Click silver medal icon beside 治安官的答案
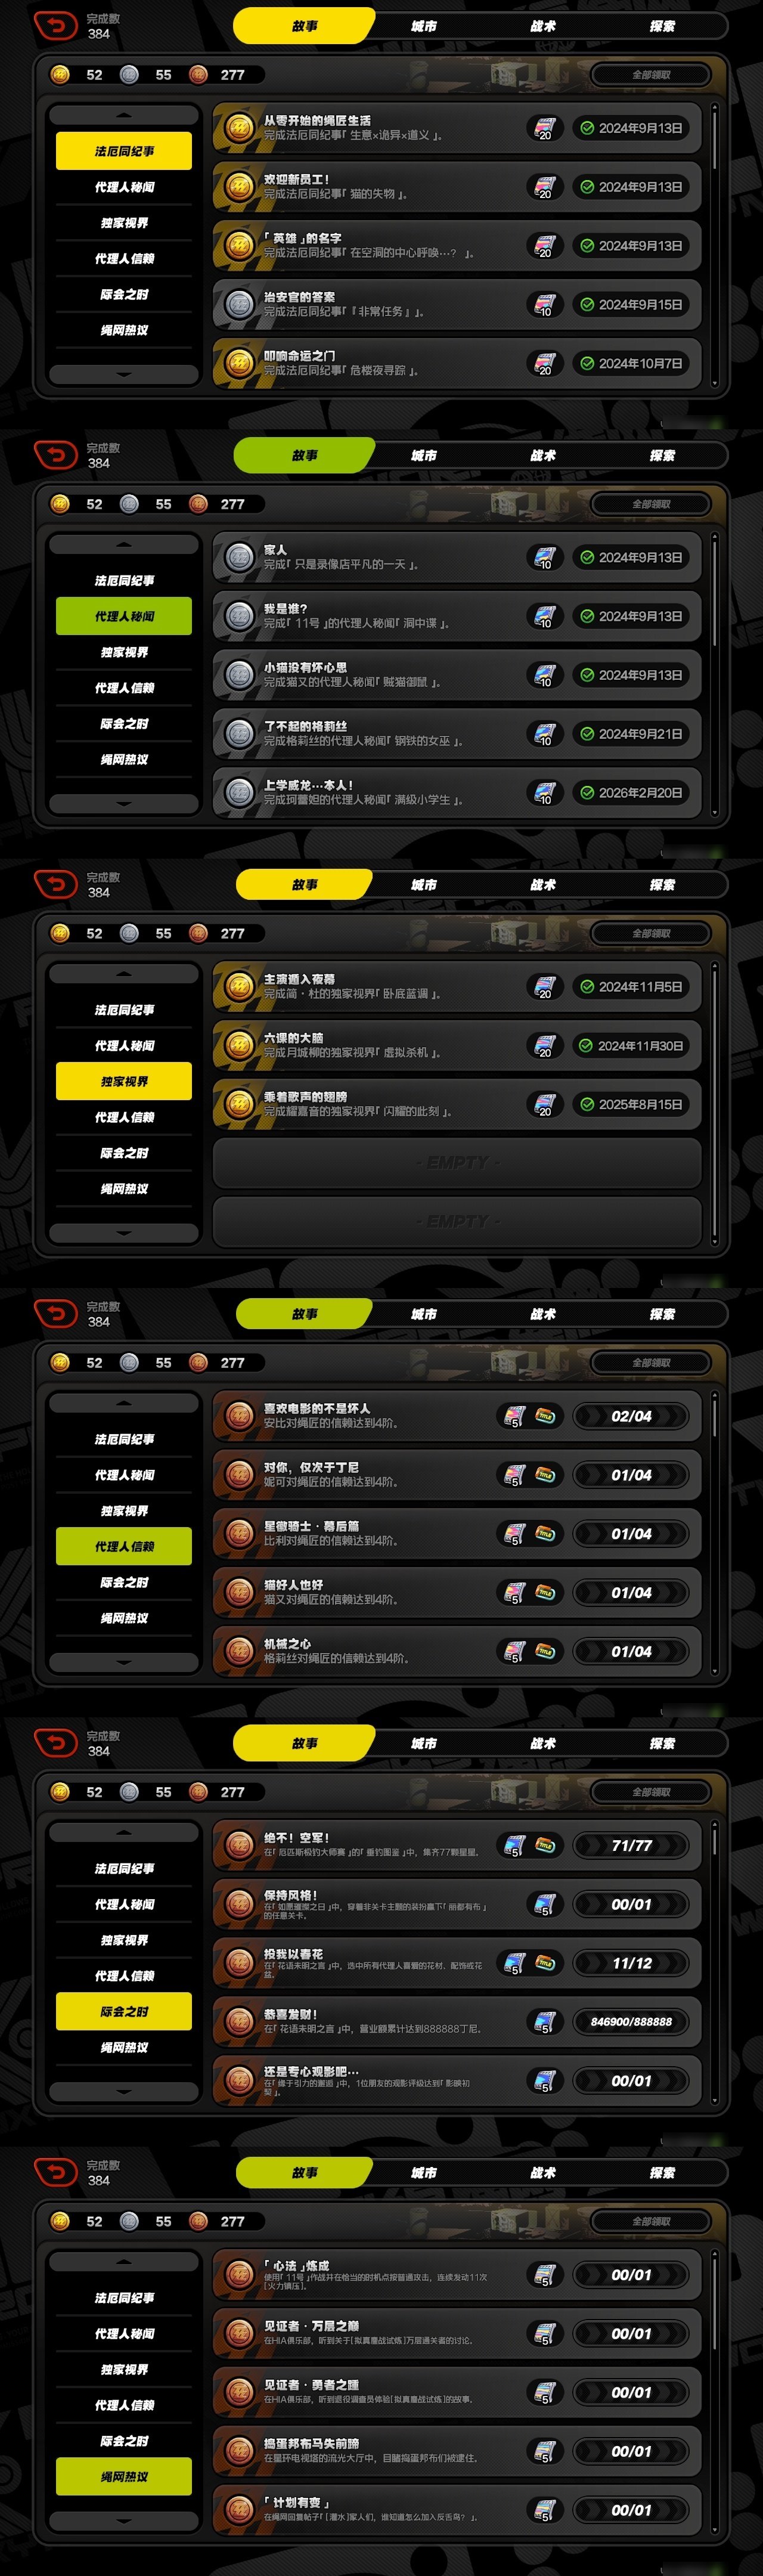The height and width of the screenshot is (2576, 763). 239,304
